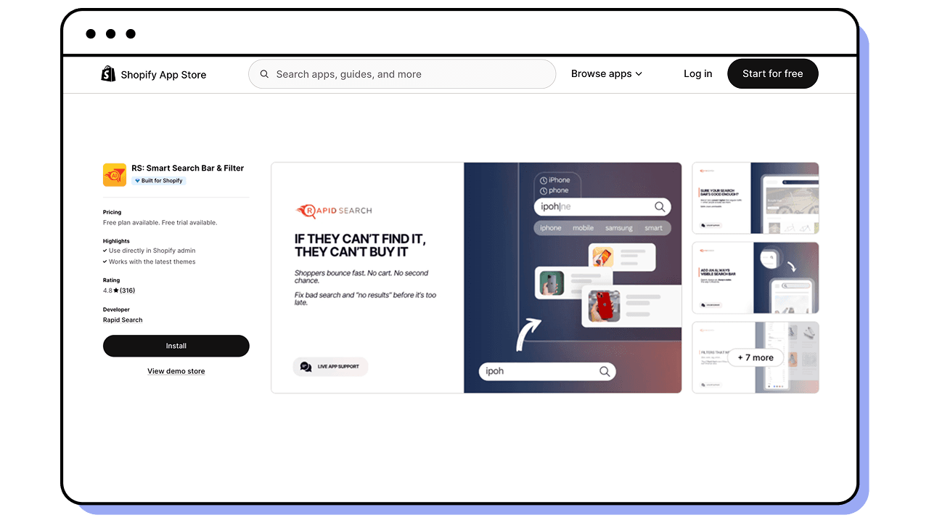Screen dimensions: 929x523
Task: Click the Shopify App Store title text
Action: click(x=163, y=75)
